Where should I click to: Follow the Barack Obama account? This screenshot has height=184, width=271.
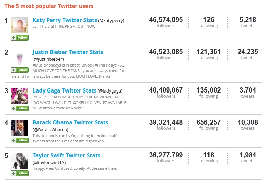[20, 140]
